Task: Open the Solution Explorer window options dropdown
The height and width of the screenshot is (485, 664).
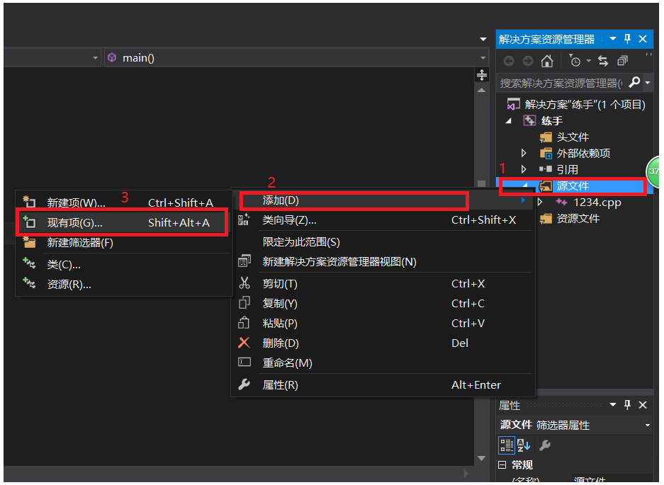Action: pyautogui.click(x=613, y=39)
